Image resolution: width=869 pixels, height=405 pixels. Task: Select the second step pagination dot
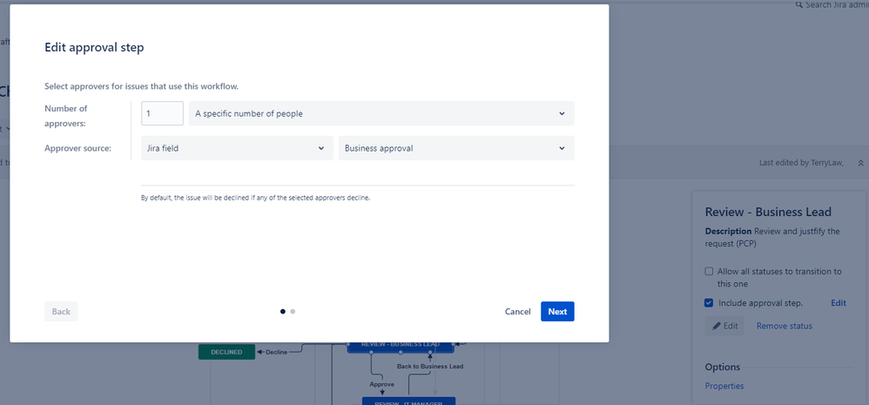pos(293,311)
